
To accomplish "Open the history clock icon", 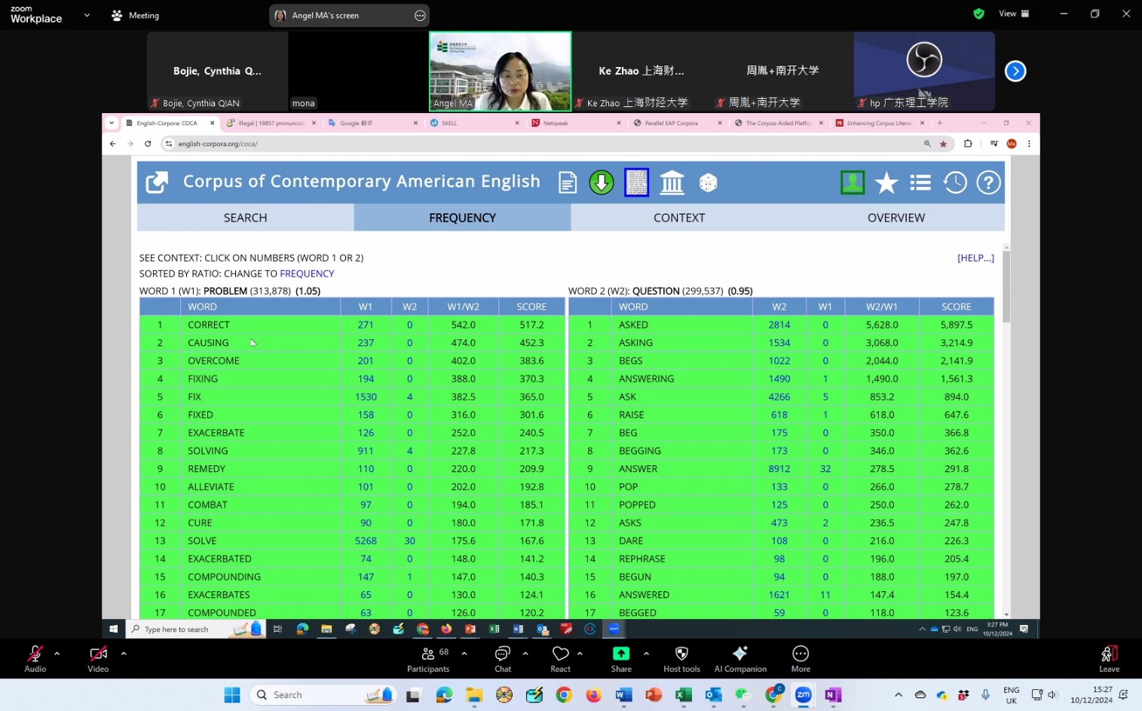I will point(955,182).
